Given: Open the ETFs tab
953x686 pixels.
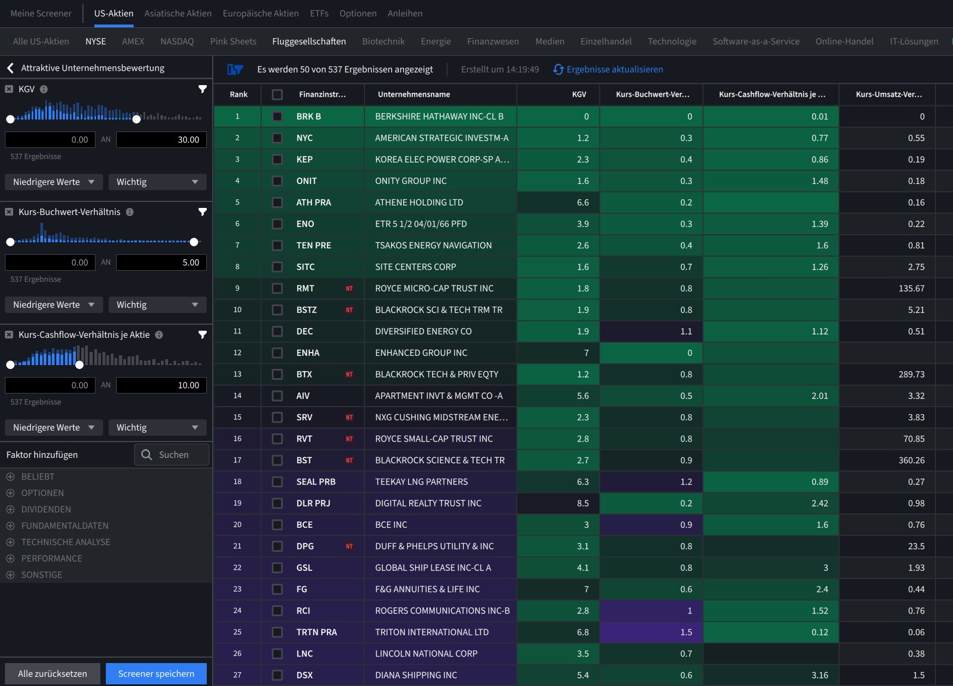Looking at the screenshot, I should pyautogui.click(x=319, y=13).
